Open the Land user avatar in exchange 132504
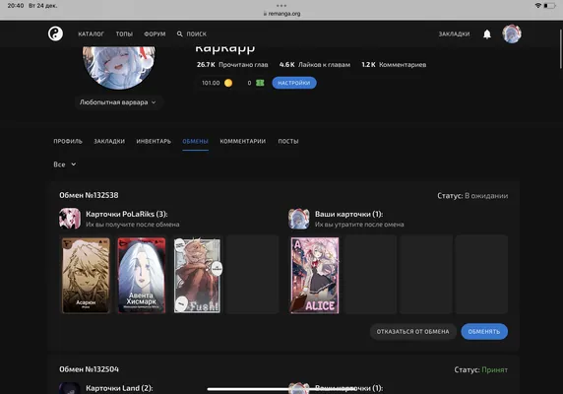 coord(69,388)
